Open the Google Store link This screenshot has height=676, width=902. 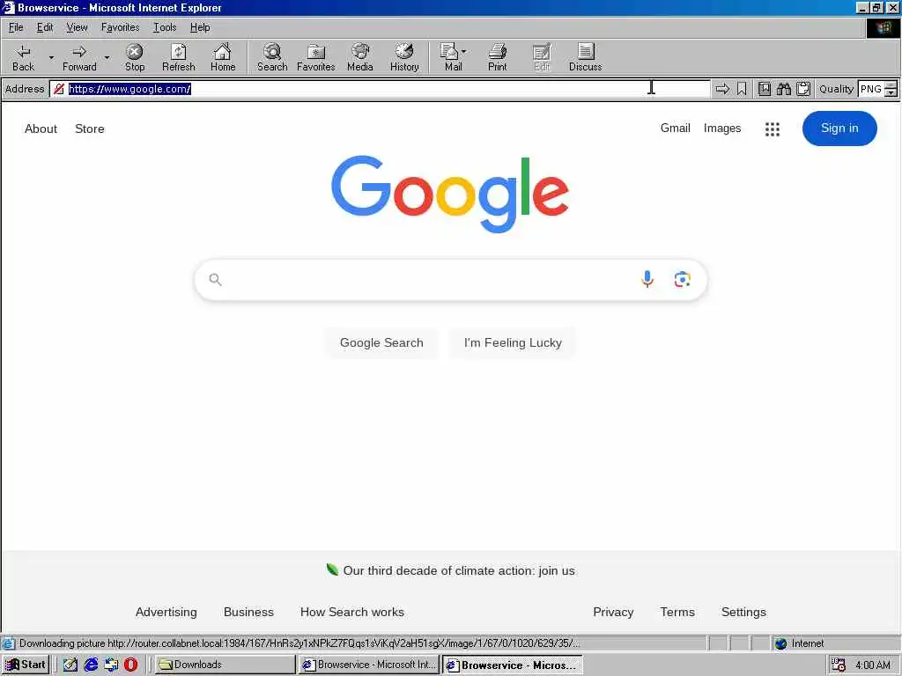90,129
